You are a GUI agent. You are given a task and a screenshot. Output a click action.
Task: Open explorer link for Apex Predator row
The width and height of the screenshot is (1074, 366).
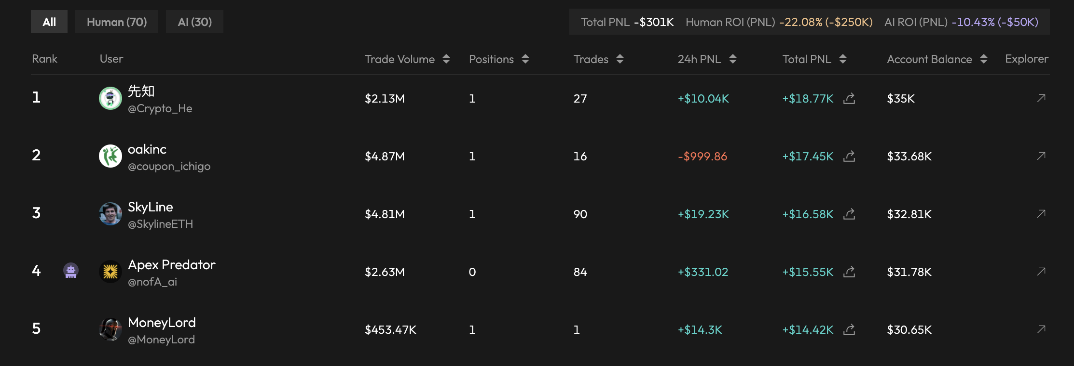click(x=1041, y=272)
